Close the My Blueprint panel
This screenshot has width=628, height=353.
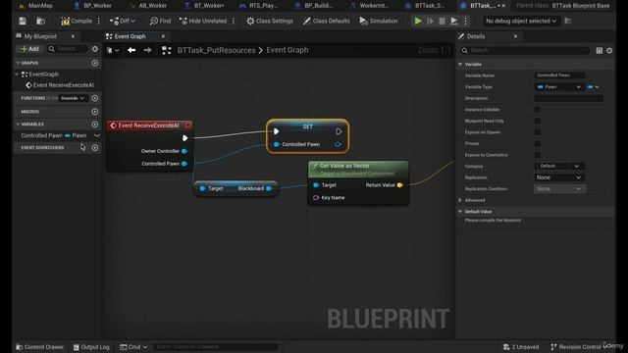(73, 36)
